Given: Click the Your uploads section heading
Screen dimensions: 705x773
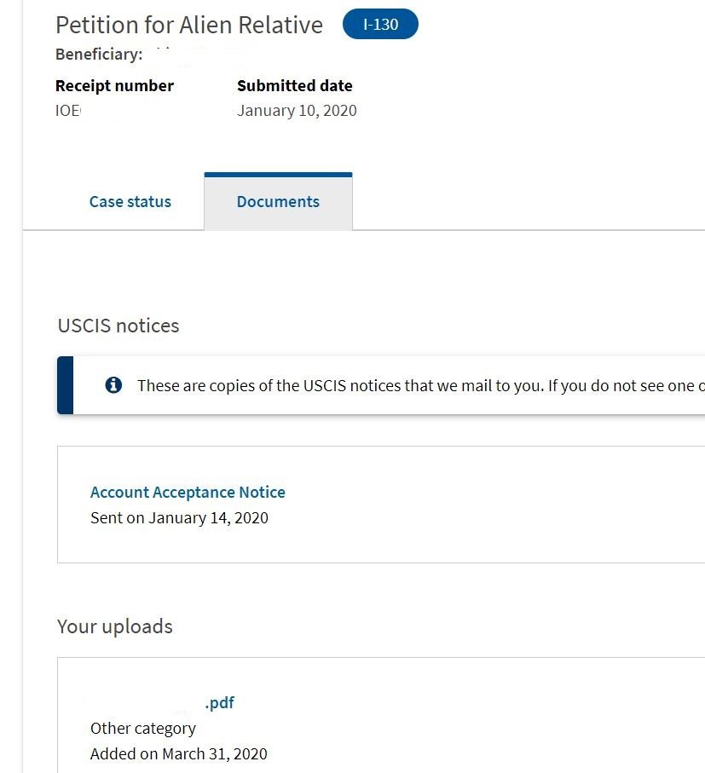Looking at the screenshot, I should point(115,626).
